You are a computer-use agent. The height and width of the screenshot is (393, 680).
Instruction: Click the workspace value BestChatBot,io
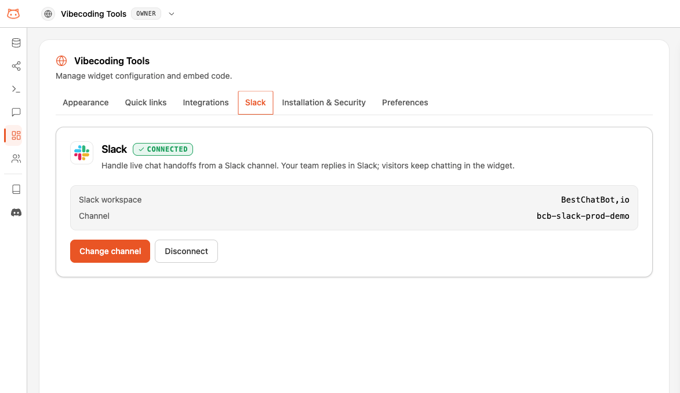click(x=595, y=200)
